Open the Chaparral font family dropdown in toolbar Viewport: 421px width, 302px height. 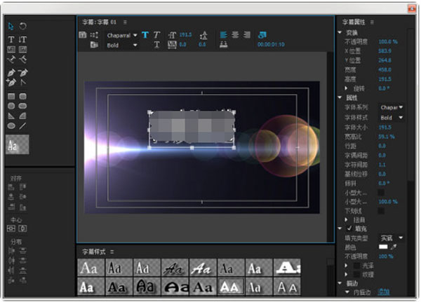click(x=121, y=34)
